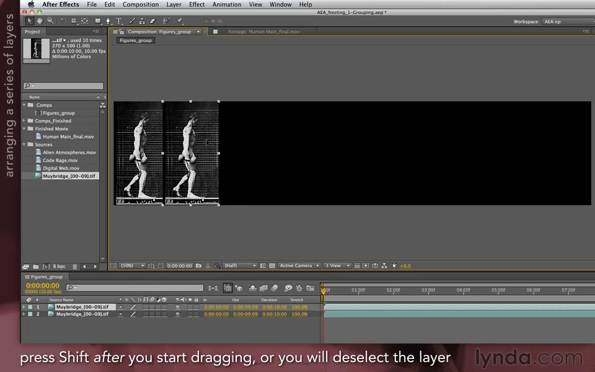Toggle the transparency grid checkerboard icon
Screen dimensions: 595x372
[x=272, y=266]
